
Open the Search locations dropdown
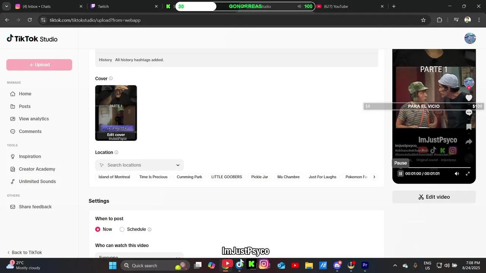click(x=139, y=165)
